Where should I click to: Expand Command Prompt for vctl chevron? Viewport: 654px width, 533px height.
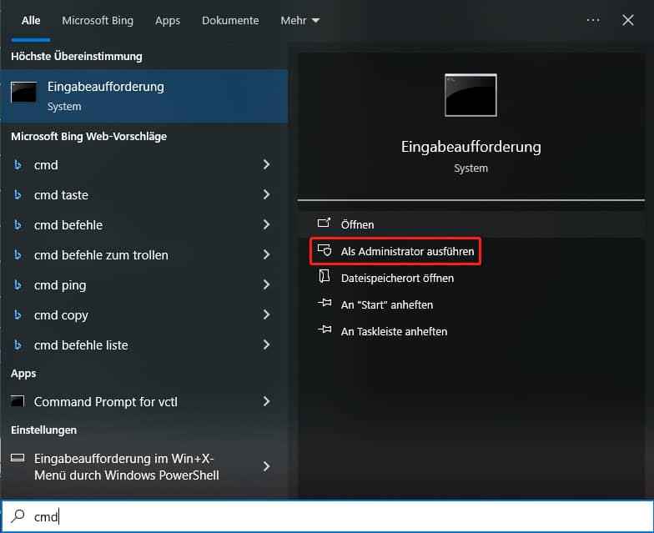click(267, 402)
